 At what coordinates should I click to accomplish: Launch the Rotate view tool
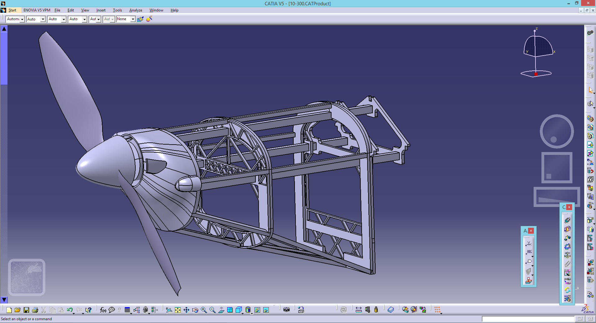click(x=195, y=310)
